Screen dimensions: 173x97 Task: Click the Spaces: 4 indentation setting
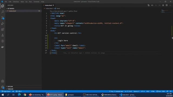tap(136, 91)
